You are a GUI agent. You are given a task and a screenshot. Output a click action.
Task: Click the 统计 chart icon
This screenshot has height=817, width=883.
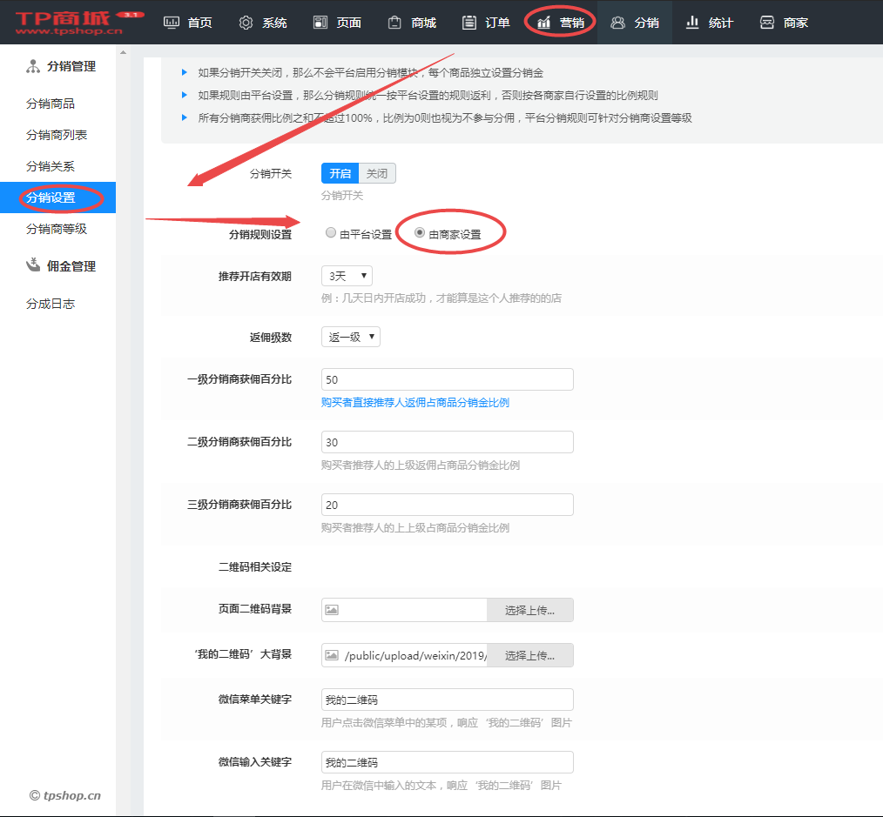click(693, 23)
